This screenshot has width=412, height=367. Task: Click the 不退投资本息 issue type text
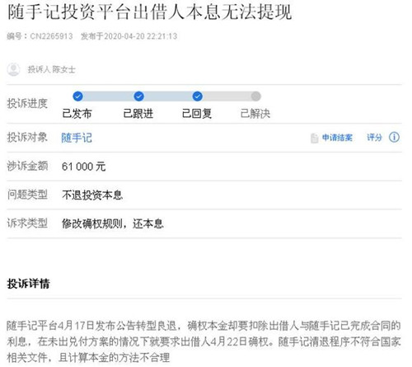[92, 195]
